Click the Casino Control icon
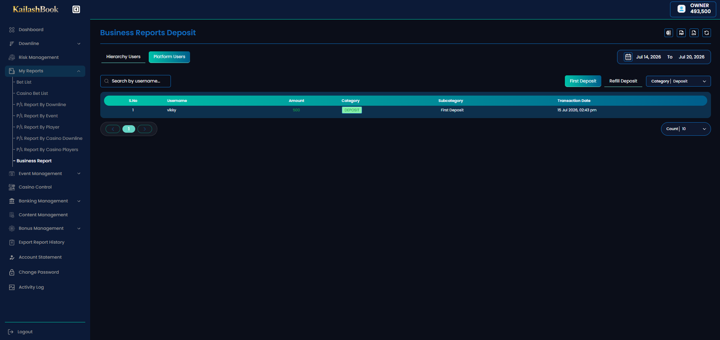Image resolution: width=720 pixels, height=340 pixels. tap(12, 187)
